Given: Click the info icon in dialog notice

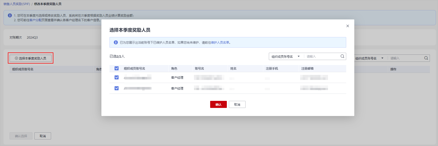Looking at the screenshot, I should pyautogui.click(x=116, y=42).
